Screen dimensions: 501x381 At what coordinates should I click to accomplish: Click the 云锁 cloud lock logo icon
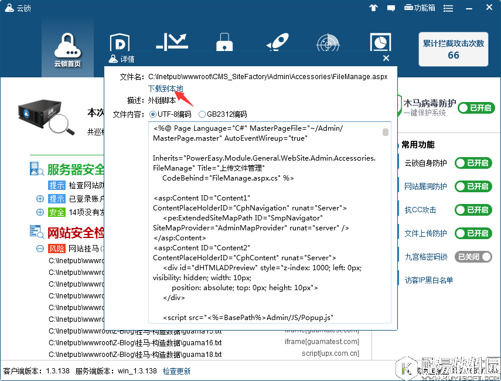point(8,8)
